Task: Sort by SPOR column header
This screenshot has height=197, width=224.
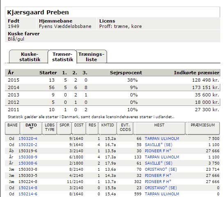Action: pyautogui.click(x=64, y=128)
